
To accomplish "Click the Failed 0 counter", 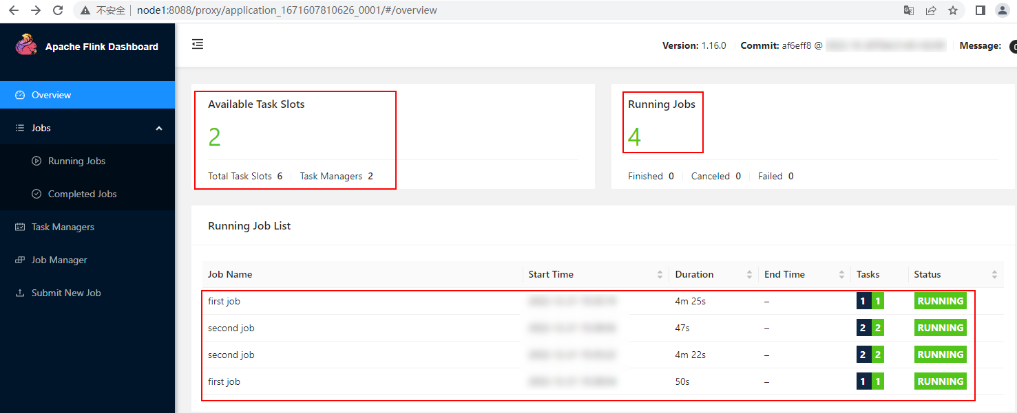I will click(776, 176).
